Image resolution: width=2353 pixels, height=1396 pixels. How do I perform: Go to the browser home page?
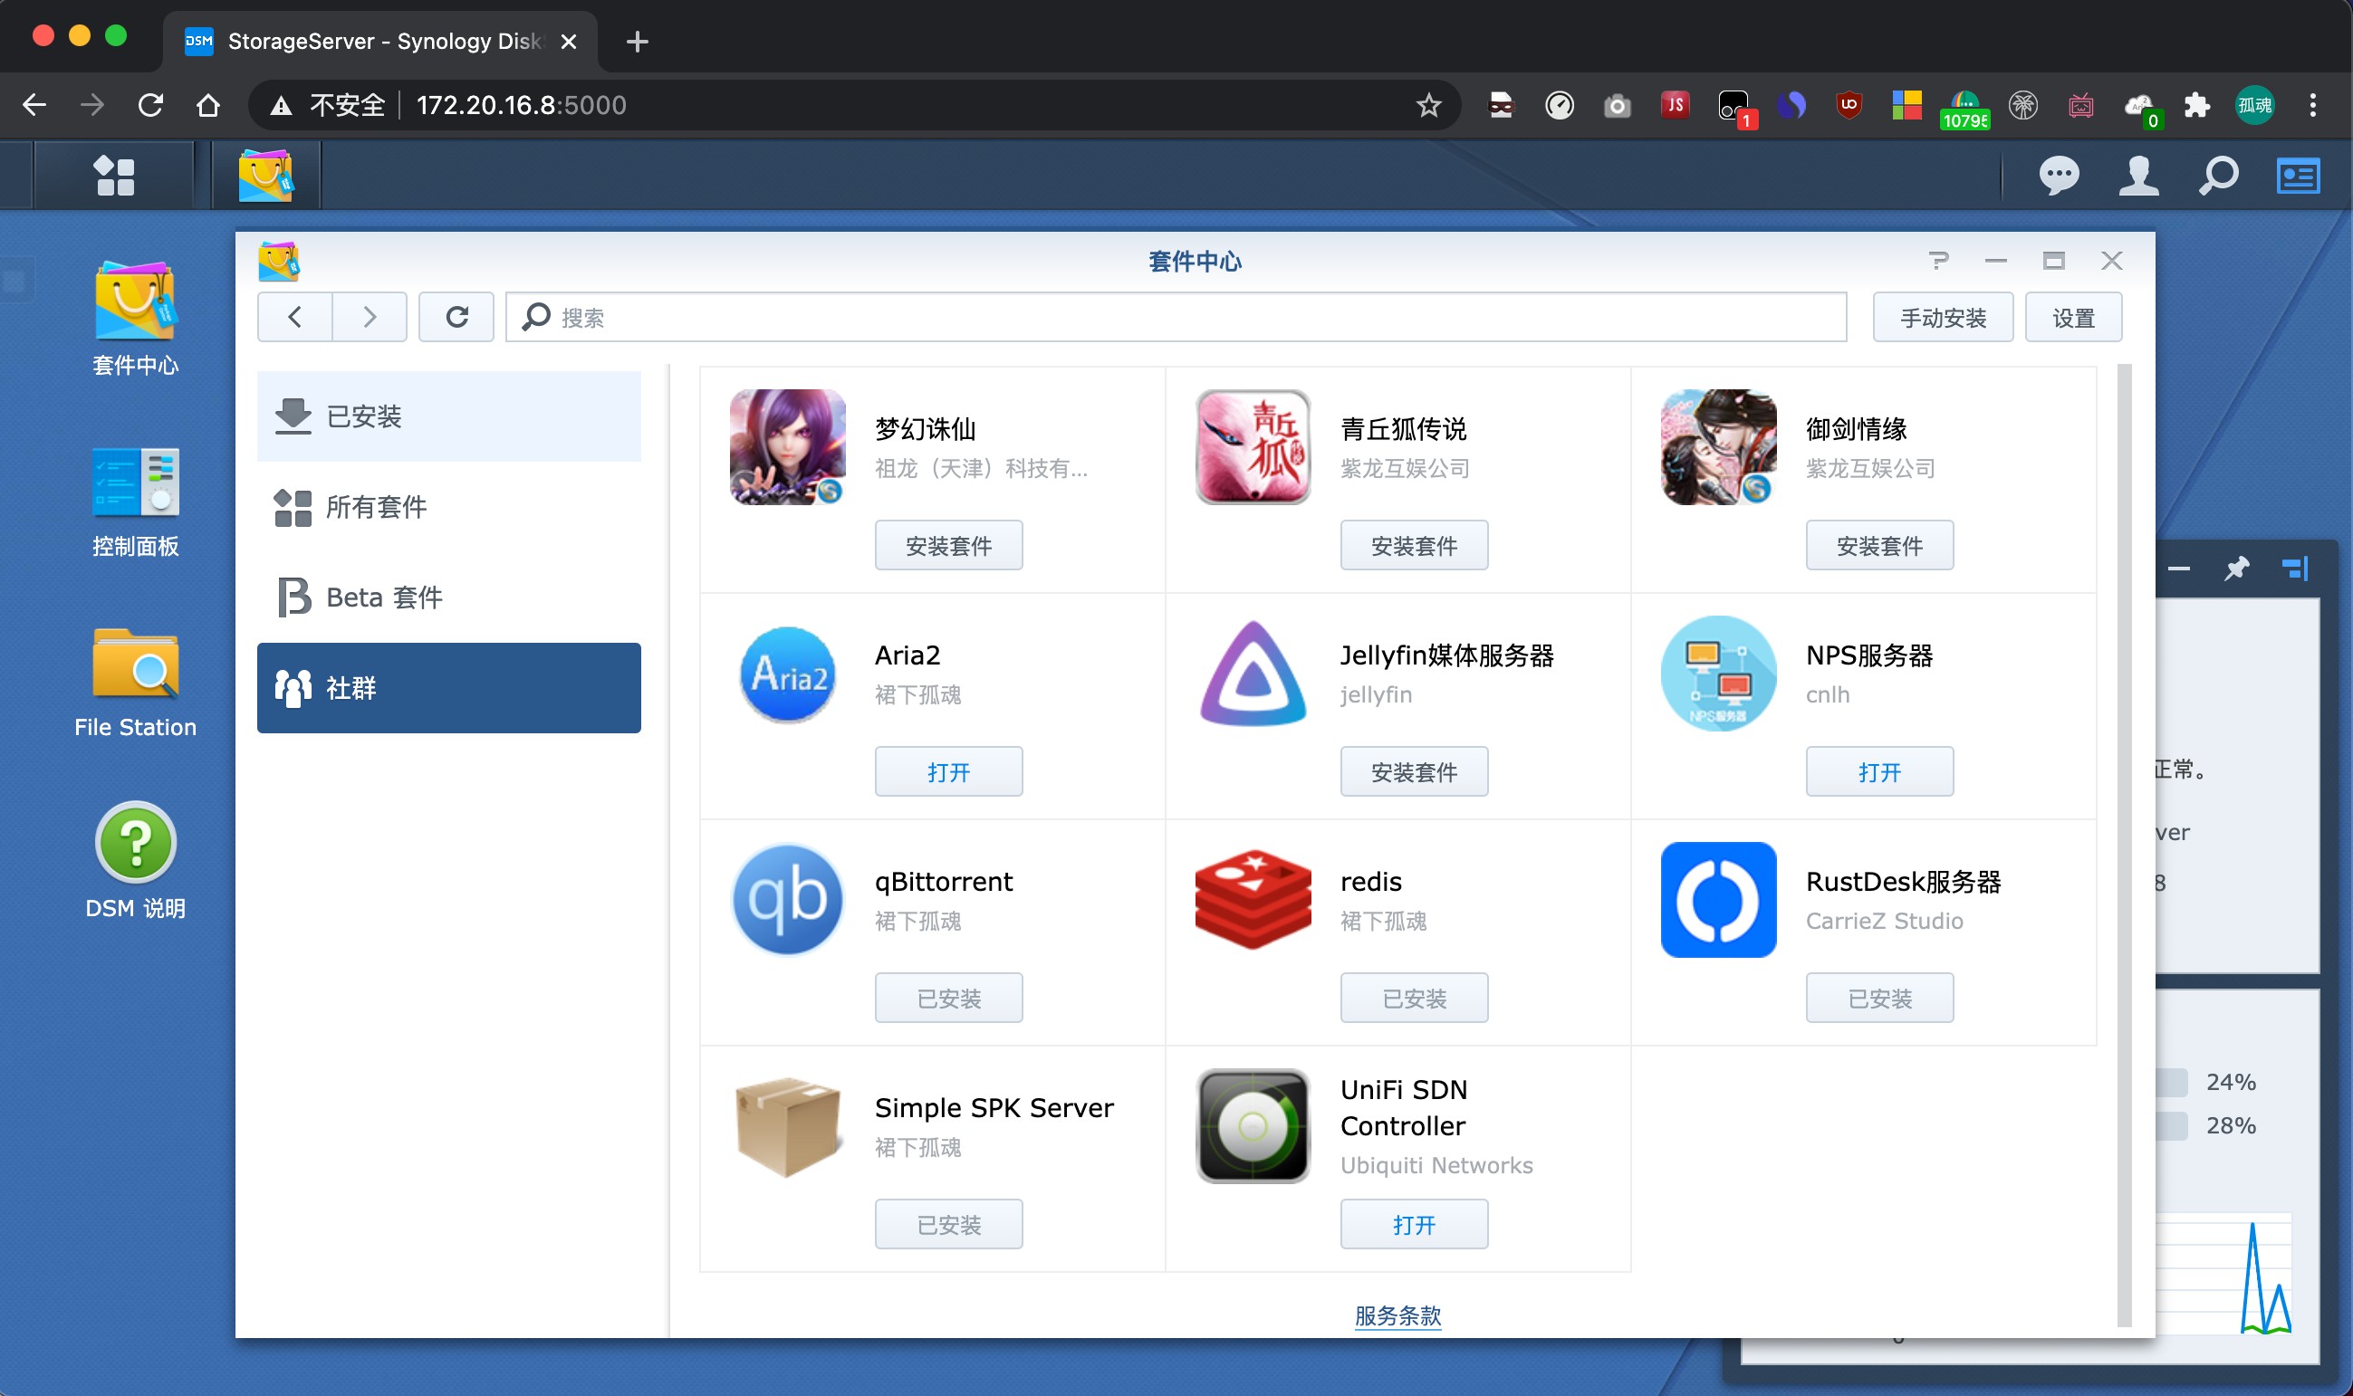tap(208, 104)
